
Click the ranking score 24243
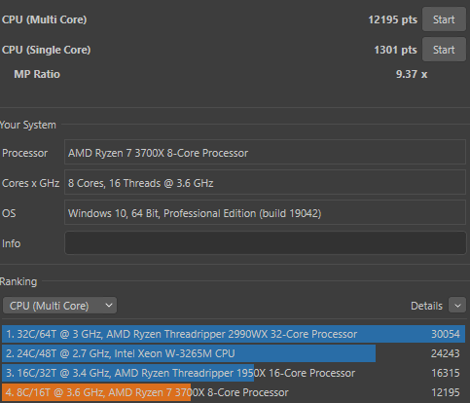pyautogui.click(x=446, y=353)
